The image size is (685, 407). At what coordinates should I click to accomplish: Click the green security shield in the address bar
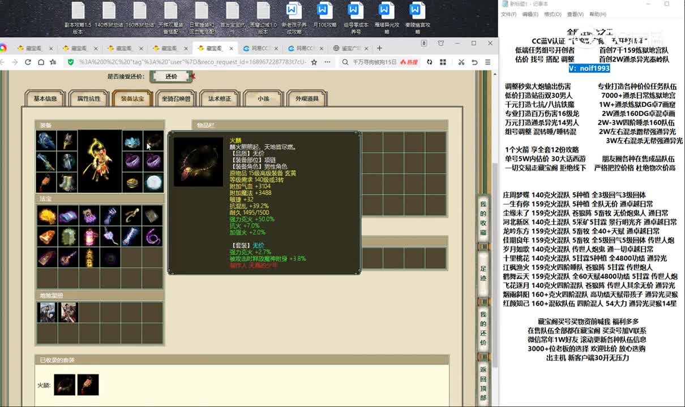[x=71, y=62]
